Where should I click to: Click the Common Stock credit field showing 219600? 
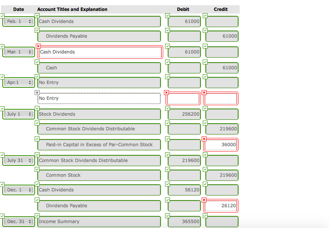222,175
